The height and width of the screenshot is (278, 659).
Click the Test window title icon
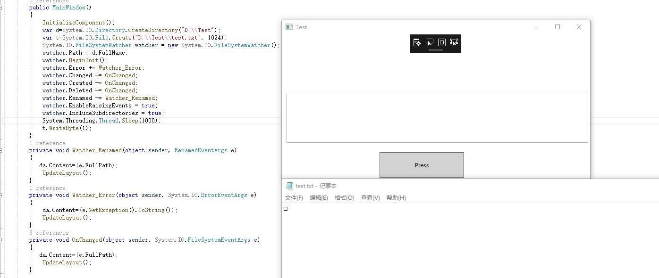tap(289, 27)
